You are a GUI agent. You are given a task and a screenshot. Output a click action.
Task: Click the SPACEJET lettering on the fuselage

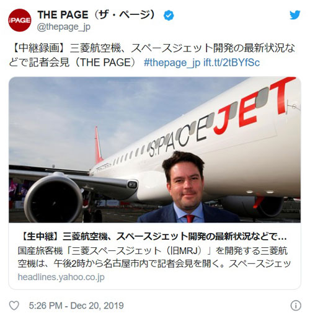tap(221, 116)
